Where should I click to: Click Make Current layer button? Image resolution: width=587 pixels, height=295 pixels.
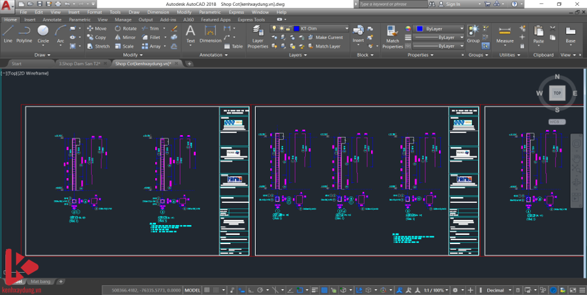point(329,37)
